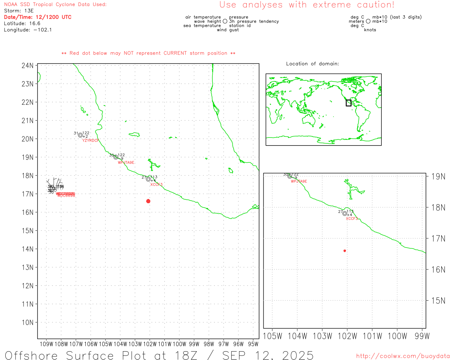
Task: Click the 95W longitude axis label
Action: click(x=253, y=344)
